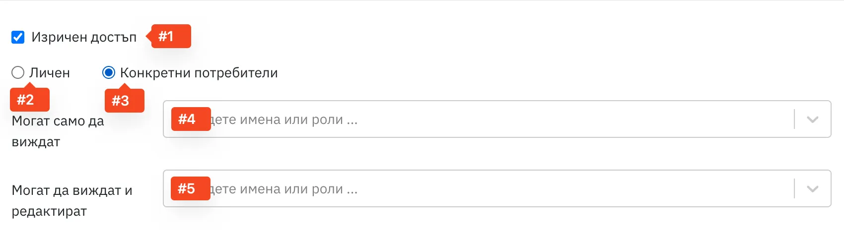
Task: Click the #3 annotation badge
Action: [x=125, y=100]
